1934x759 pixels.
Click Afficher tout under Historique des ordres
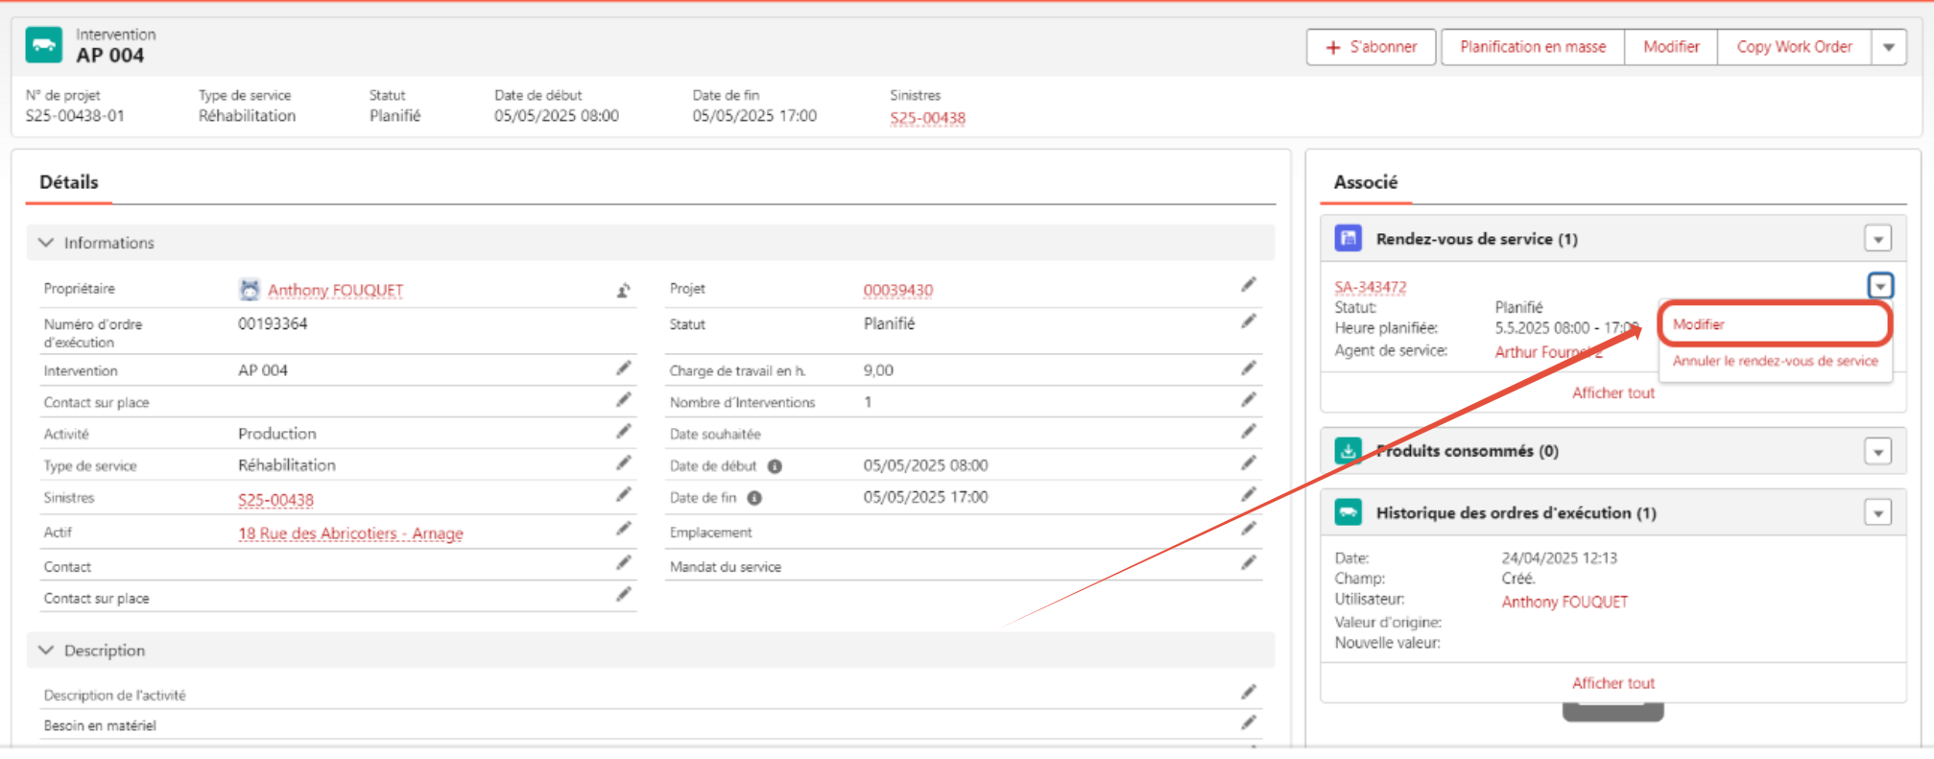pos(1612,683)
